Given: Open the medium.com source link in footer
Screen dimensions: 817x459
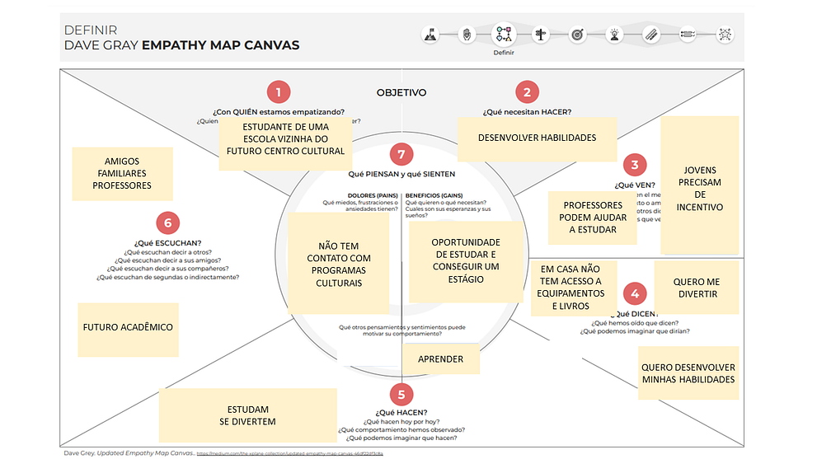Looking at the screenshot, I should pyautogui.click(x=289, y=454).
